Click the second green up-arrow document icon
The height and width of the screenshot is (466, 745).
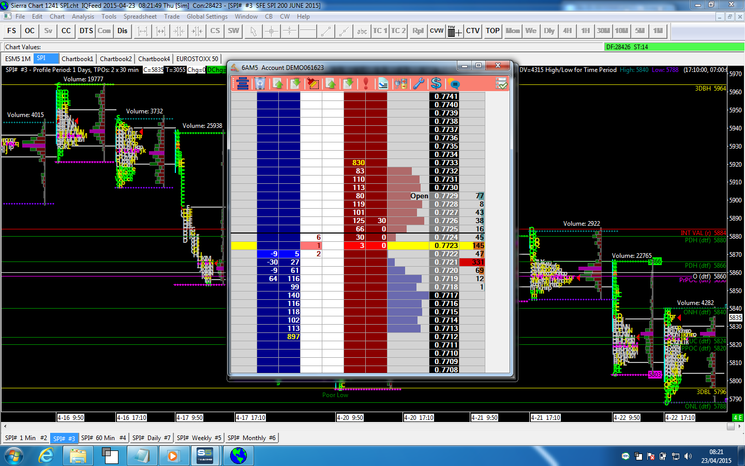[x=331, y=83]
